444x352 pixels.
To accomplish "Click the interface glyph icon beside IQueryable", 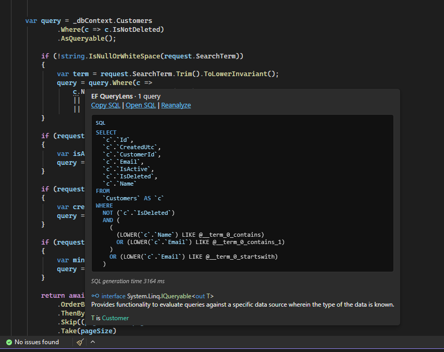I will point(95,296).
